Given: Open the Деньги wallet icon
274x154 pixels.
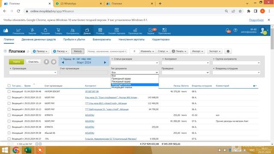Looking at the screenshot, I should point(87,30).
